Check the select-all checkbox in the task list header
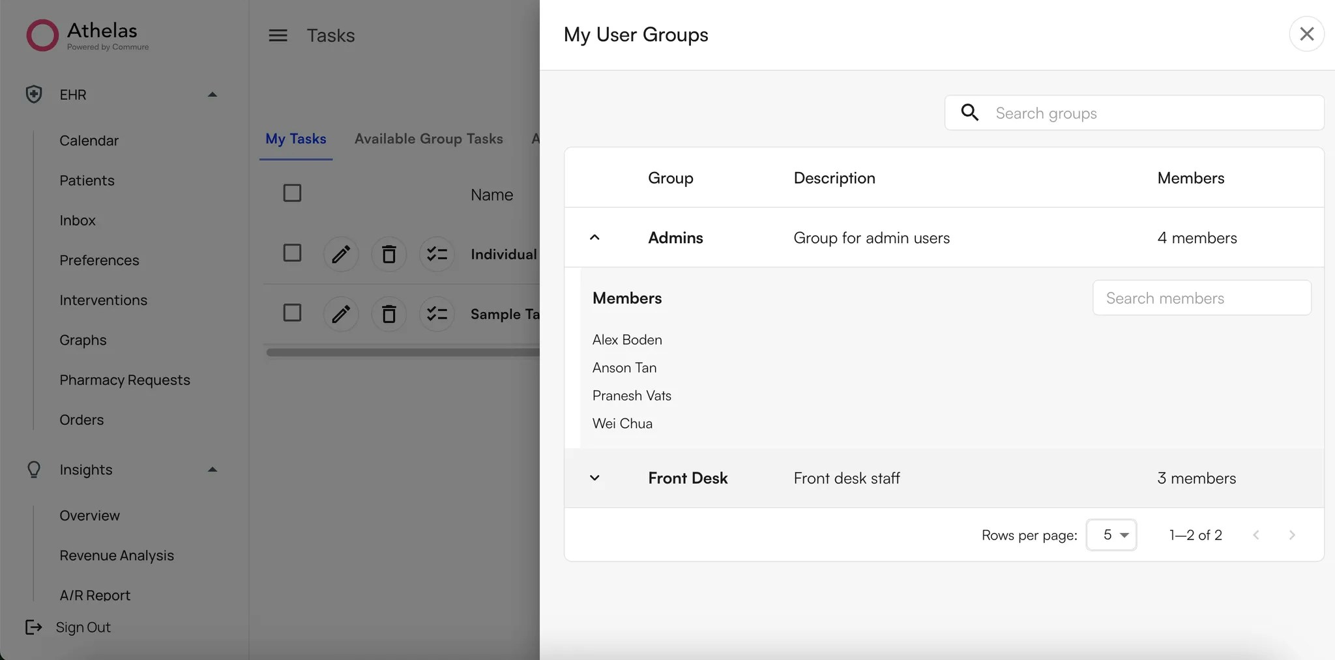 [291, 193]
